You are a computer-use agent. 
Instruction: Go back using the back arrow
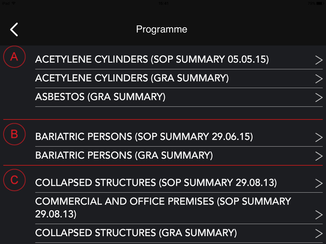(14, 30)
